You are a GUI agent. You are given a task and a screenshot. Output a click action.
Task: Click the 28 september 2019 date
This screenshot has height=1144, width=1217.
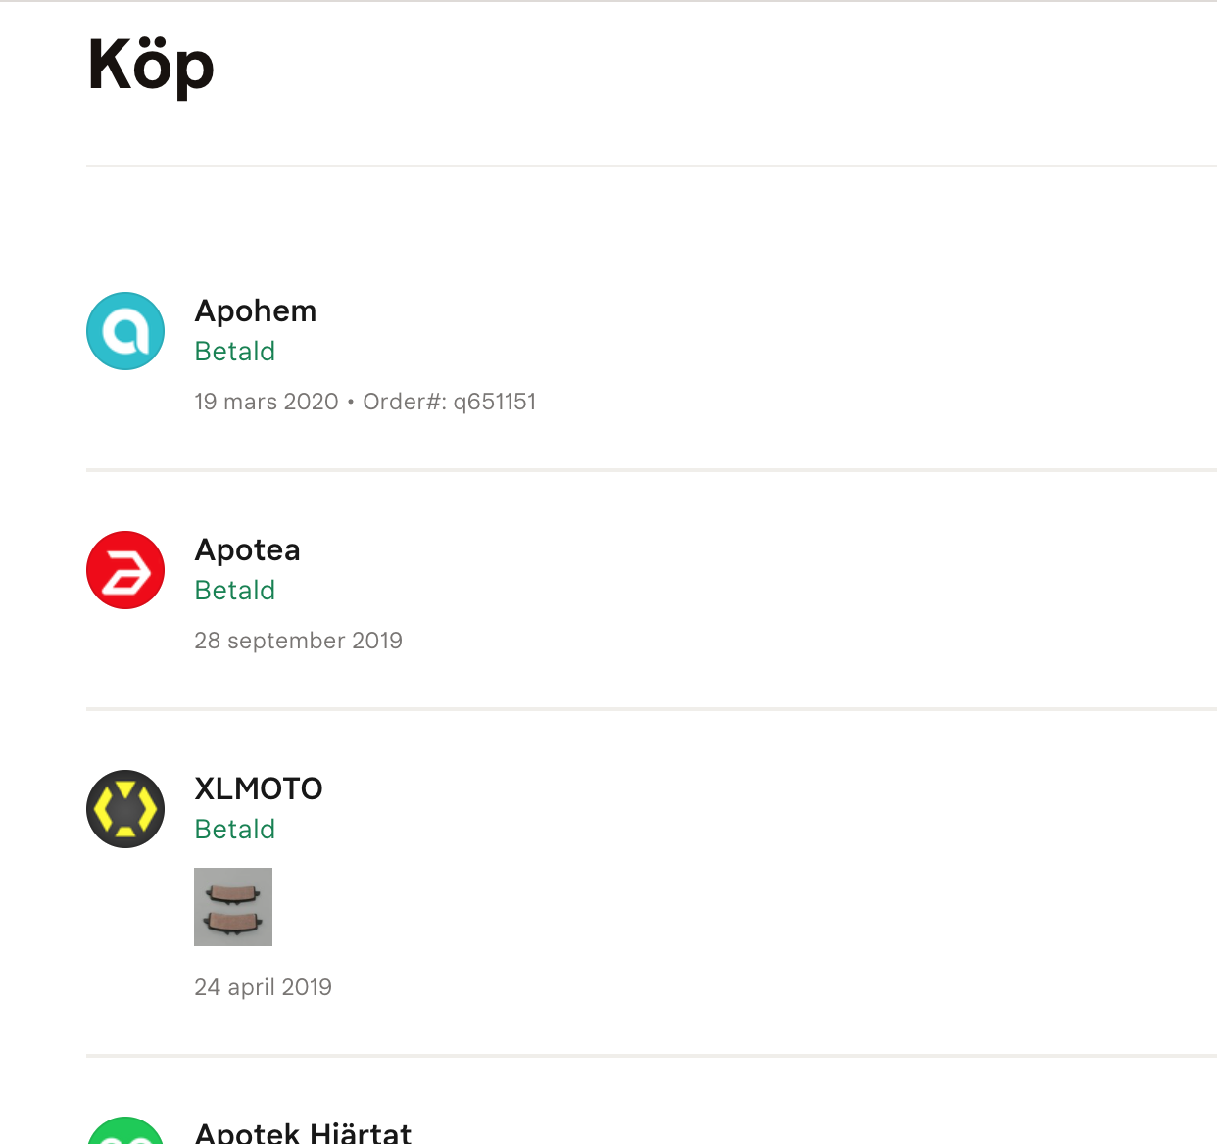[299, 641]
